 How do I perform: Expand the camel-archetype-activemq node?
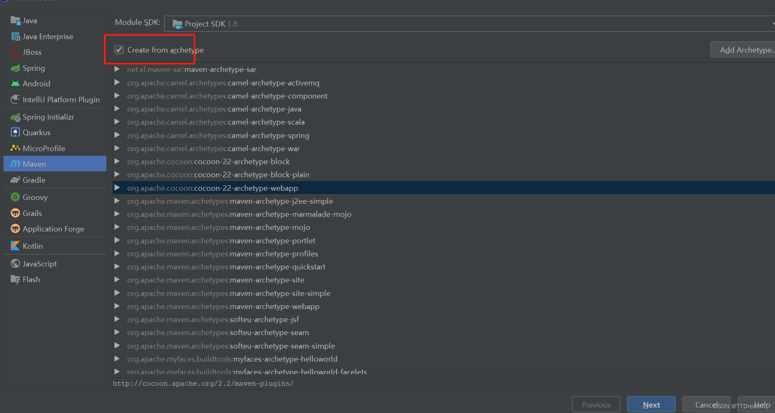(x=117, y=83)
